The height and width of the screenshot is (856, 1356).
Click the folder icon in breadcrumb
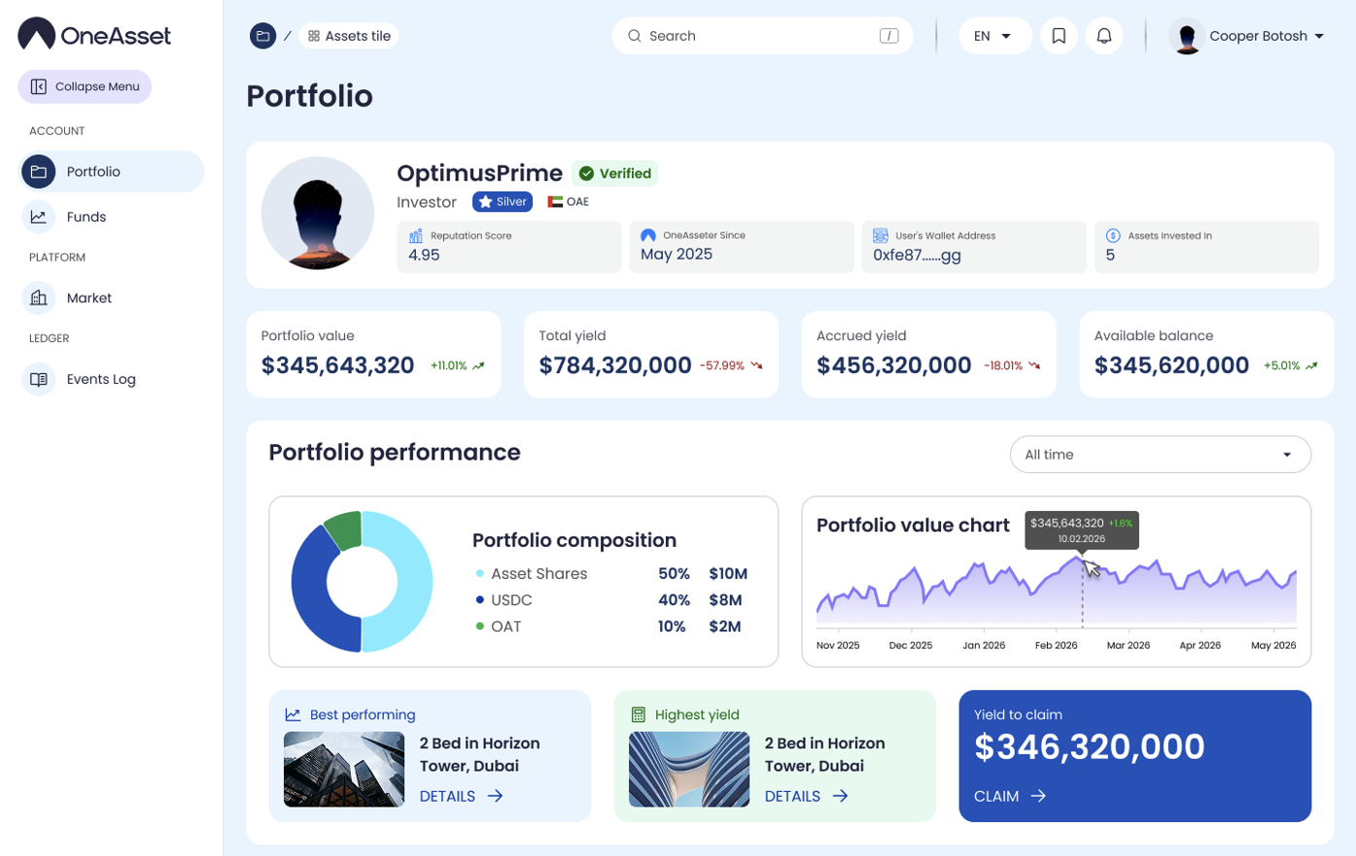[262, 36]
